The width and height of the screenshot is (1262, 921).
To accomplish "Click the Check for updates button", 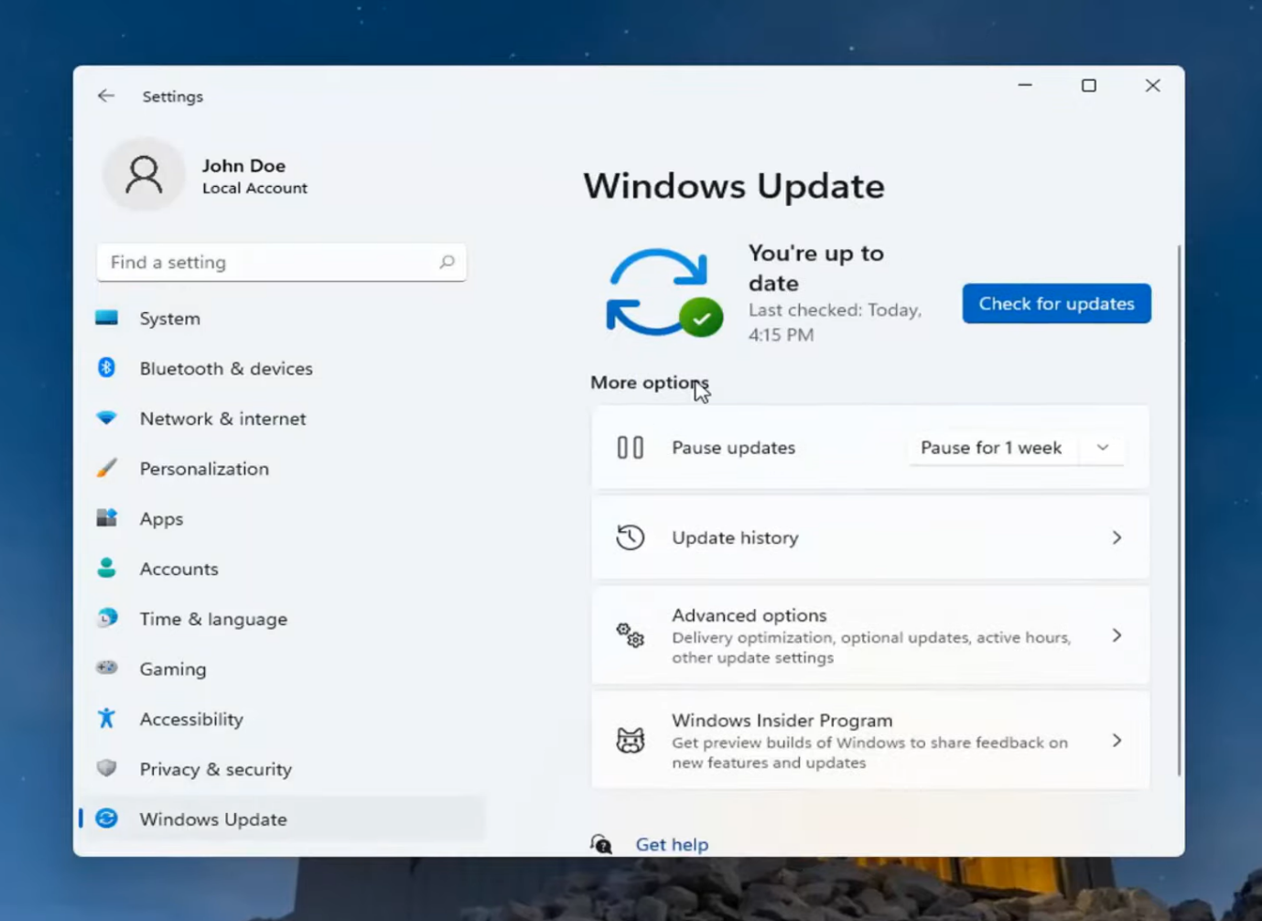I will 1056,303.
